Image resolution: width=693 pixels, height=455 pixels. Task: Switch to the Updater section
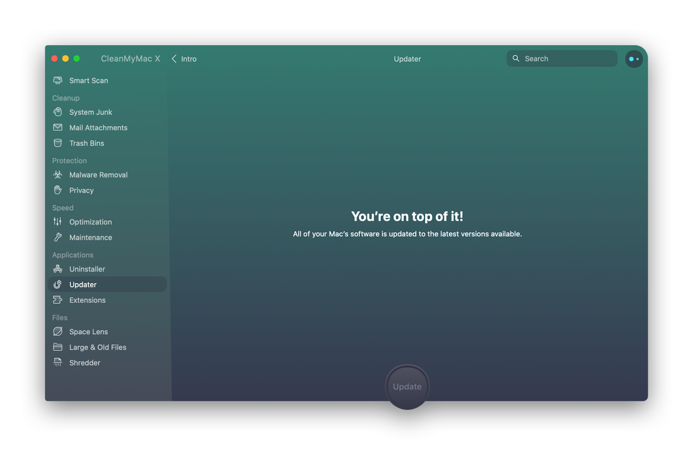click(x=83, y=284)
